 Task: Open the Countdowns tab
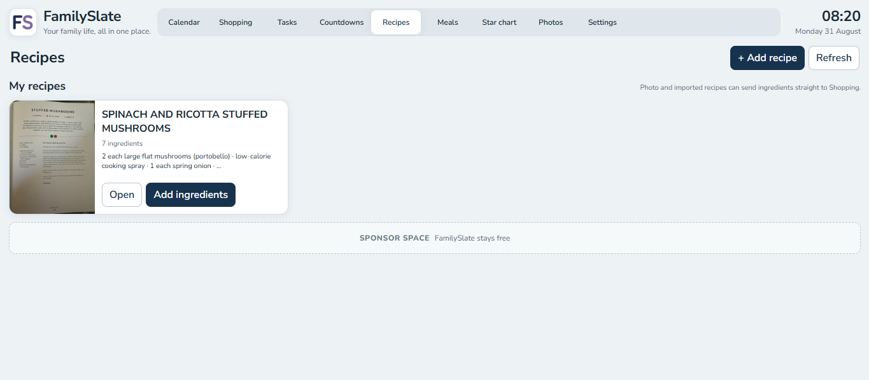pos(342,22)
